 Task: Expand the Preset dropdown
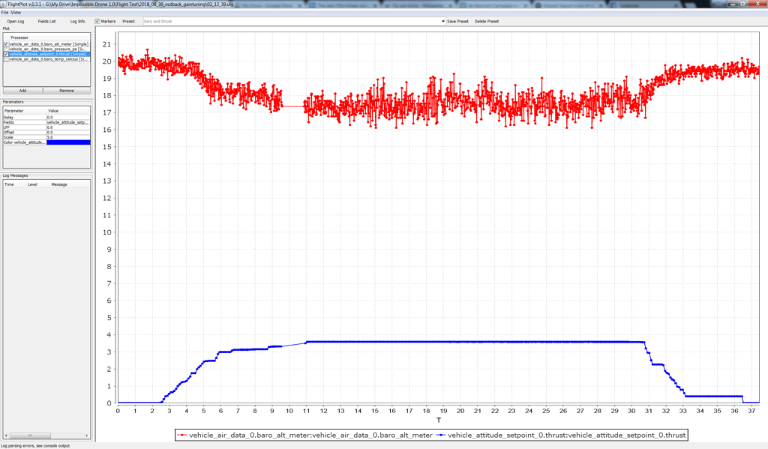pos(442,22)
